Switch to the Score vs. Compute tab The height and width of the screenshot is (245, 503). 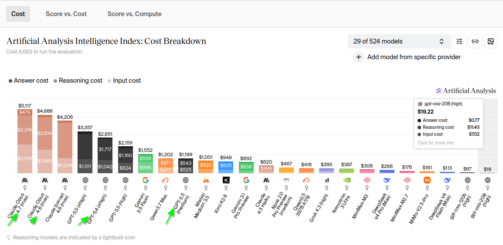tap(134, 14)
